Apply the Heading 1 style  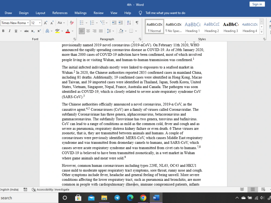[192, 27]
